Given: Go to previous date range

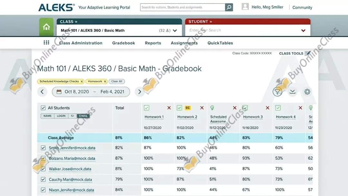Looking at the screenshot, I should pyautogui.click(x=42, y=92).
